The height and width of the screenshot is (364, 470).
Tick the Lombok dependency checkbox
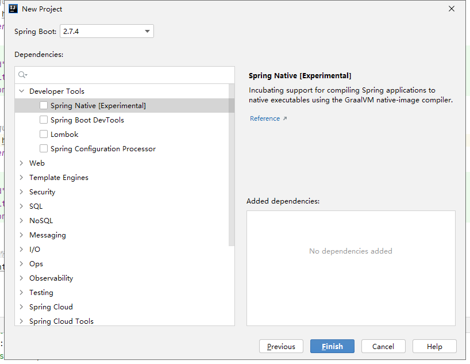[44, 135]
